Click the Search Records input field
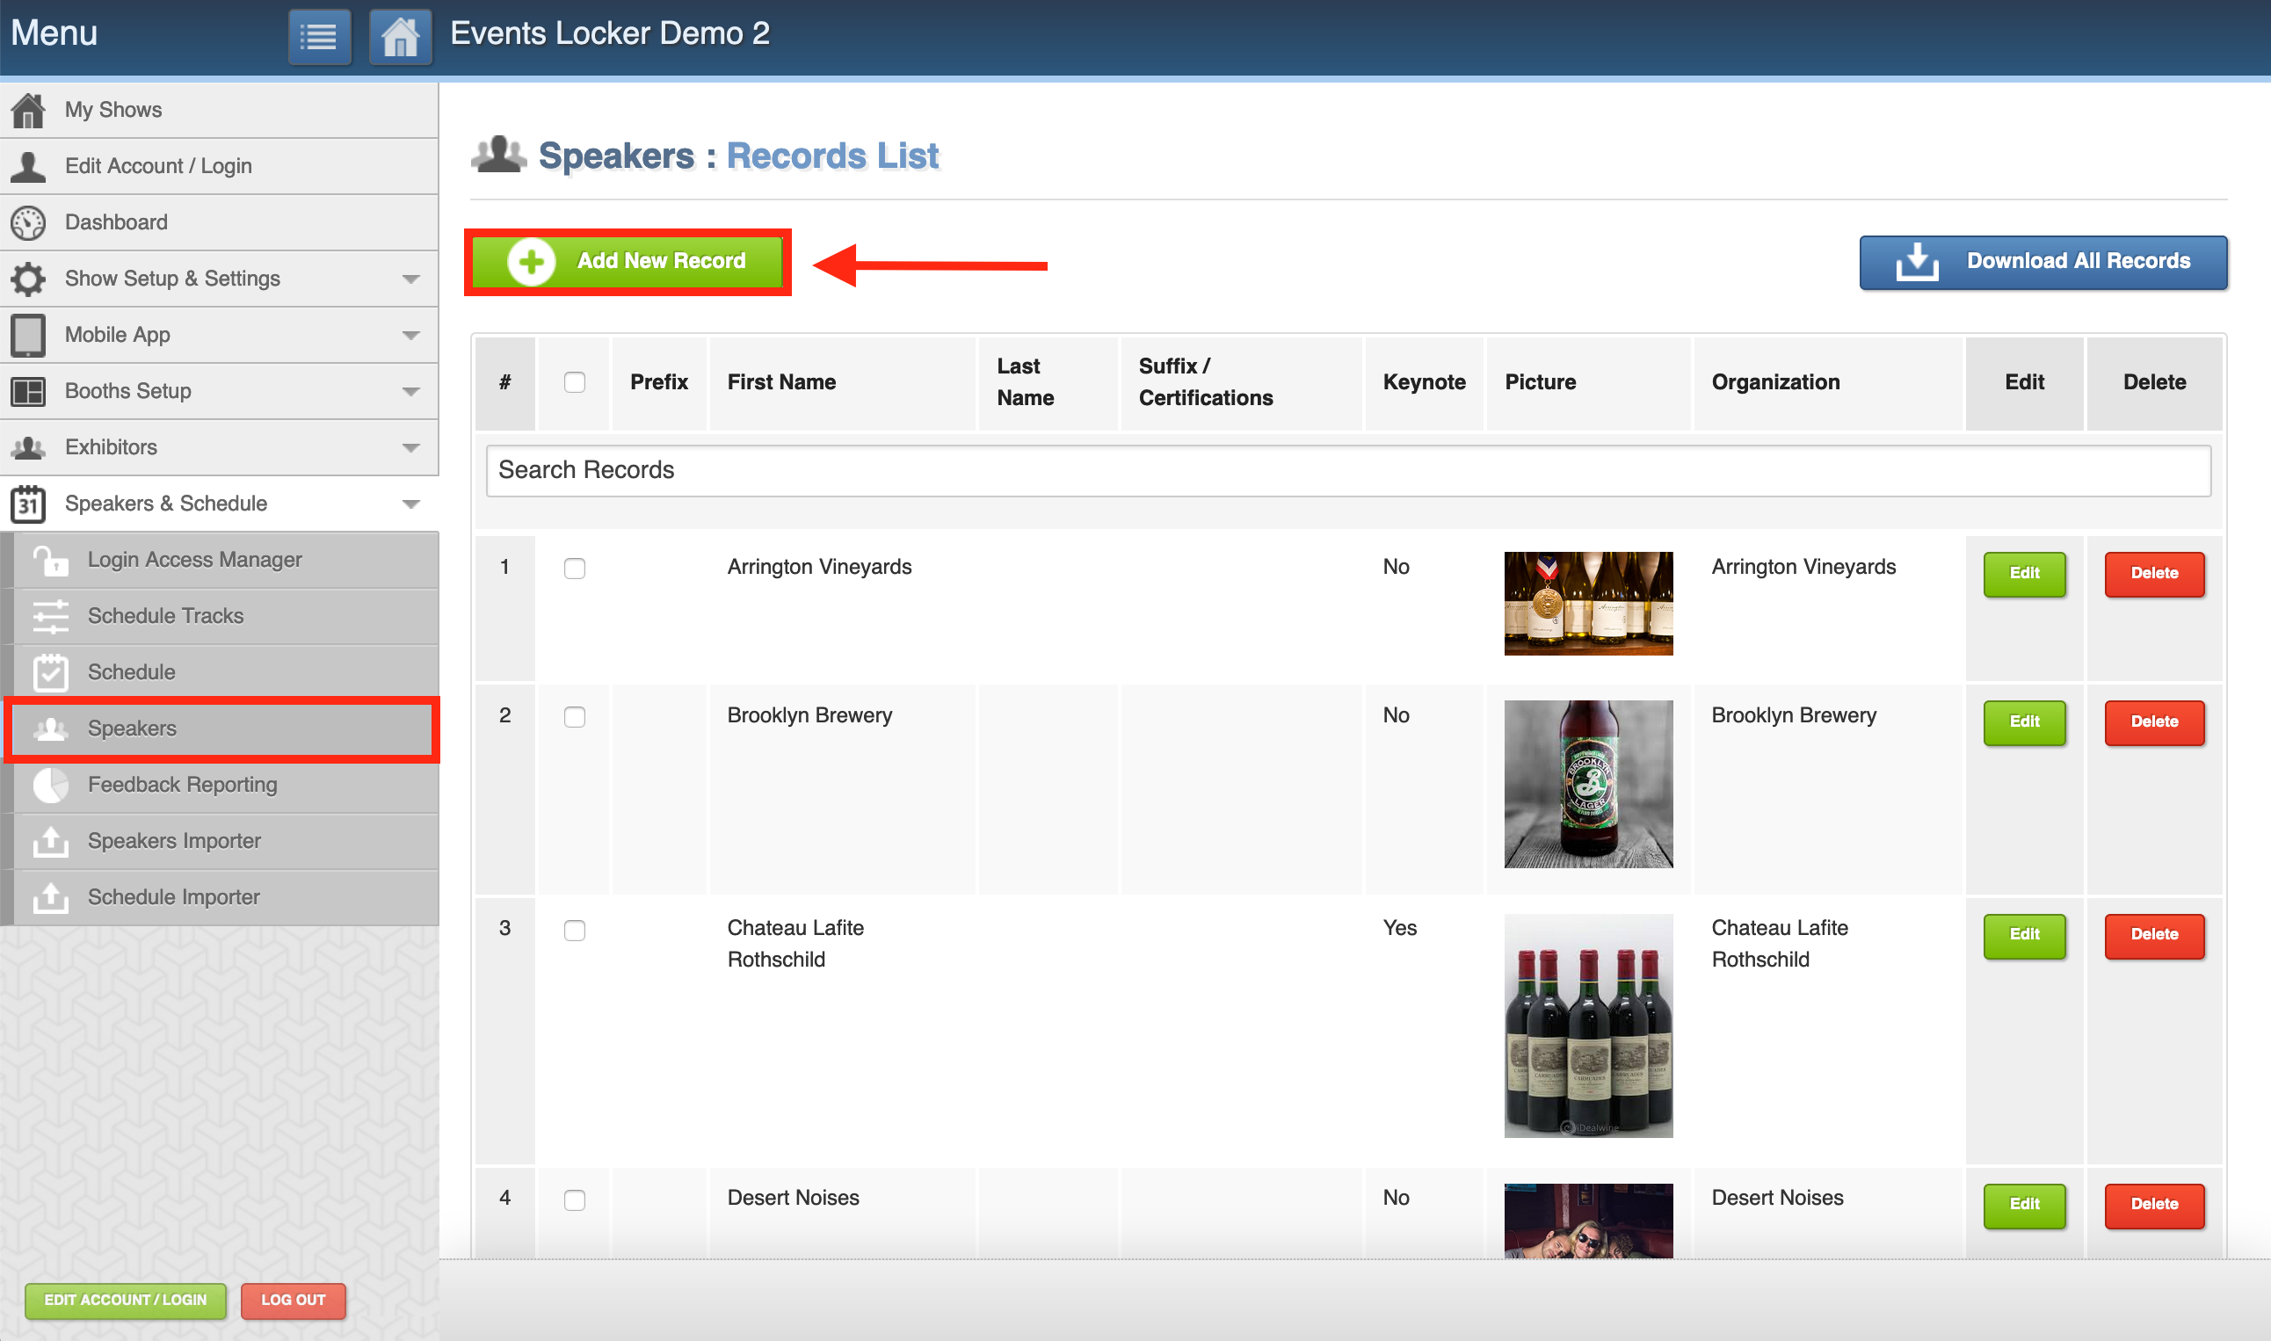This screenshot has width=2271, height=1341. (x=1348, y=471)
